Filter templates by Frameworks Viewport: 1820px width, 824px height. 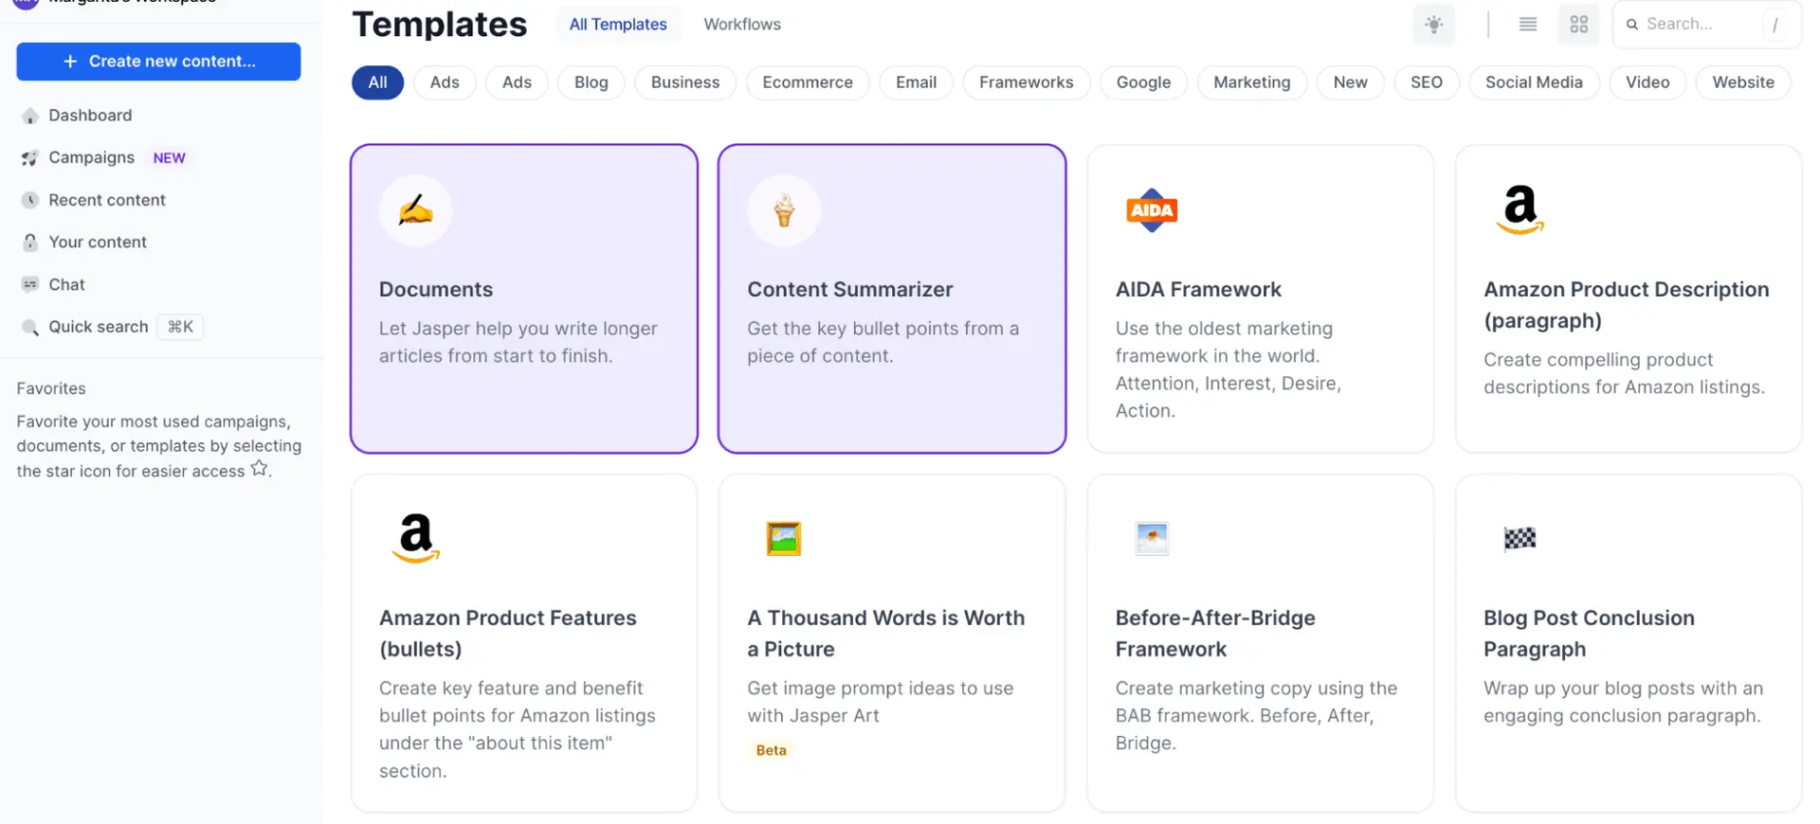coord(1027,82)
